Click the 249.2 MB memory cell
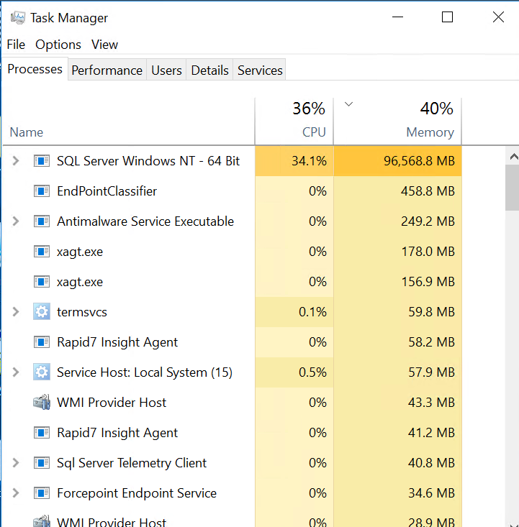The image size is (519, 527). point(397,221)
